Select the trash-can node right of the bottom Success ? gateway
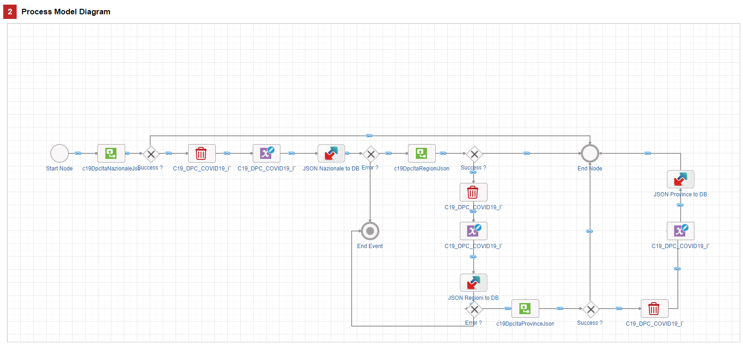Viewport: 743px width, 346px height. click(654, 309)
